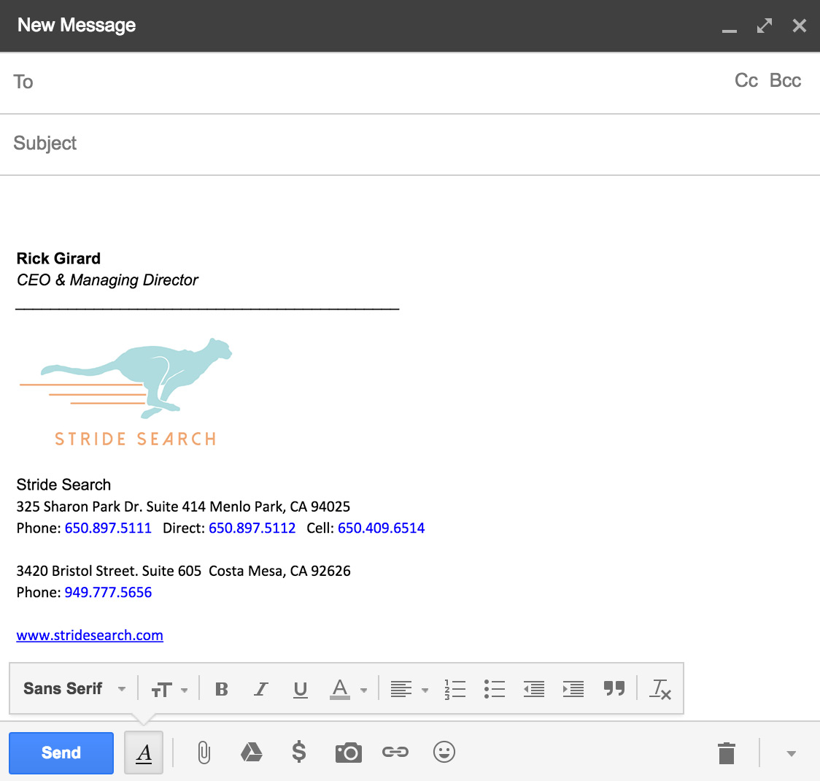The height and width of the screenshot is (781, 820).
Task: Remove formatting with Tx icon
Action: click(x=660, y=690)
